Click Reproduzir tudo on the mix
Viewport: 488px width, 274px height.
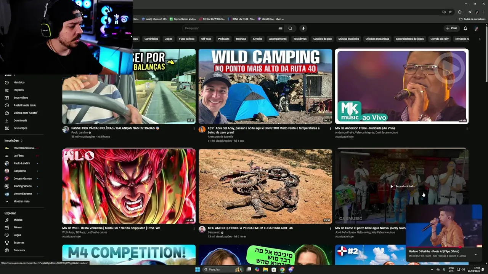402,186
